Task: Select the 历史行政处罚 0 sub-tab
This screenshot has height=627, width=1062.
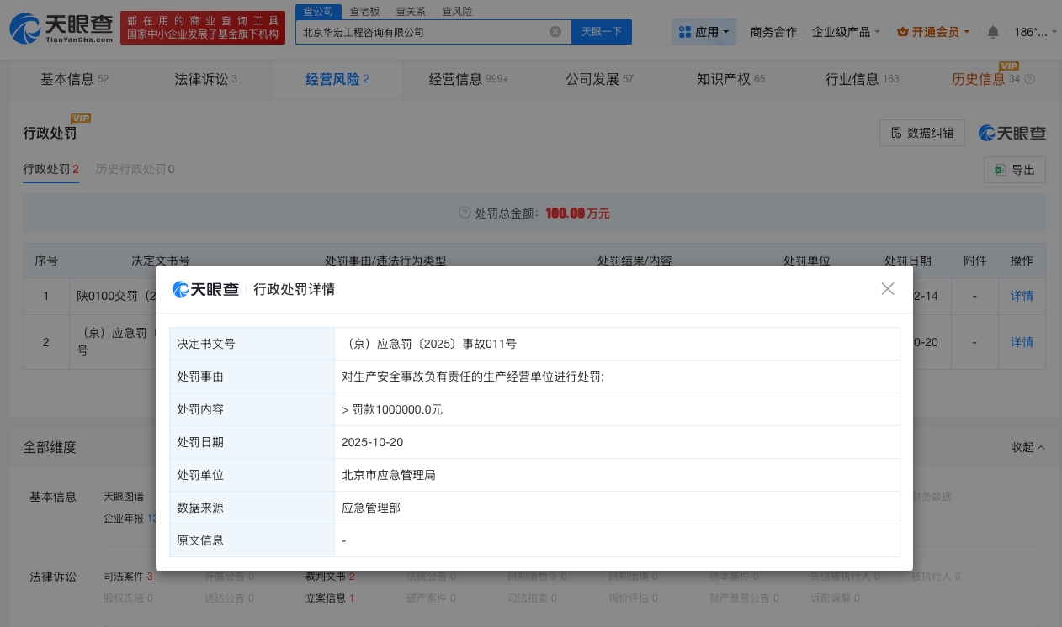Action: 135,169
